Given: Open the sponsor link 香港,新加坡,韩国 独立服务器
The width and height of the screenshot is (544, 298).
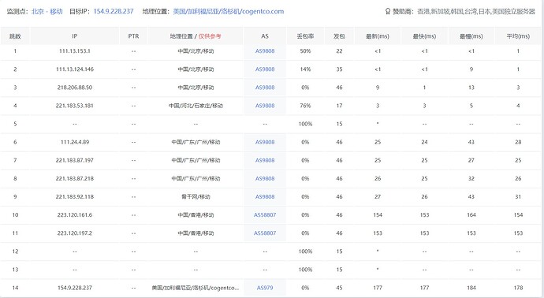Looking at the screenshot, I should tap(476, 12).
